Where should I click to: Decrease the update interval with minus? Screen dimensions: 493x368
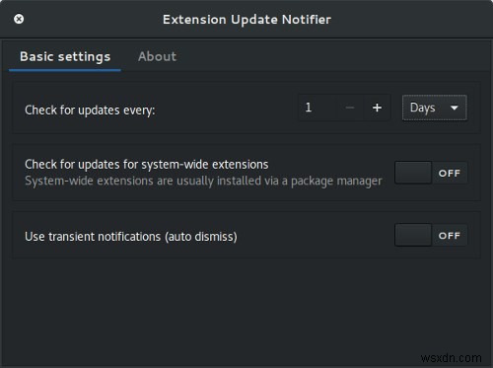(x=350, y=108)
